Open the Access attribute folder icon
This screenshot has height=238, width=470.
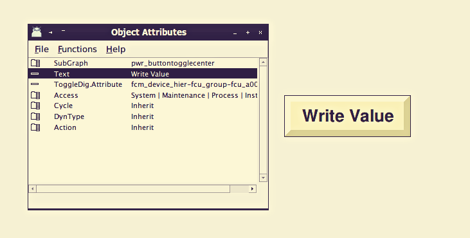[35, 95]
